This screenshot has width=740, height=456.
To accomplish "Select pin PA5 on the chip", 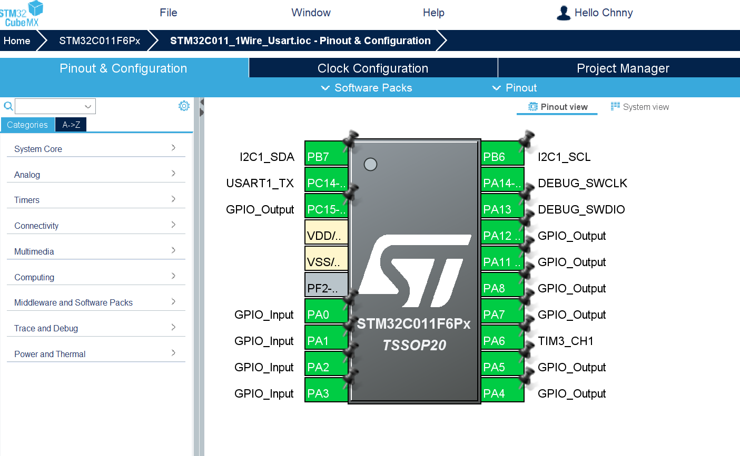I will 502,364.
